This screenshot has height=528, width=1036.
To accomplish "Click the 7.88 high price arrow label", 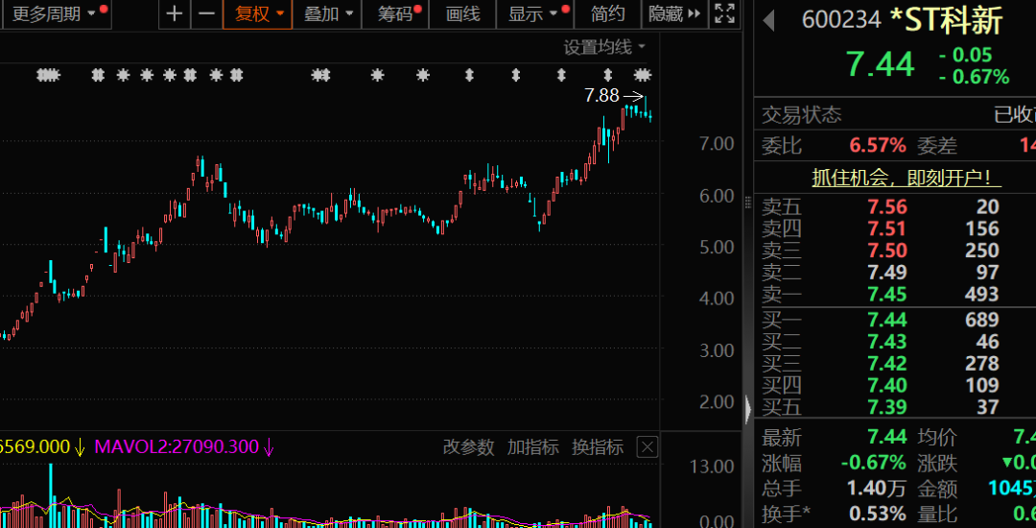I will pos(613,95).
